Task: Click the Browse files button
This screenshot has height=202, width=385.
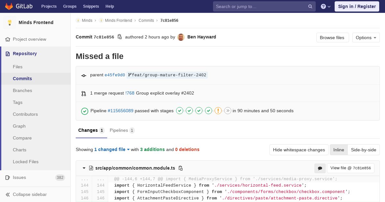Action: click(332, 38)
